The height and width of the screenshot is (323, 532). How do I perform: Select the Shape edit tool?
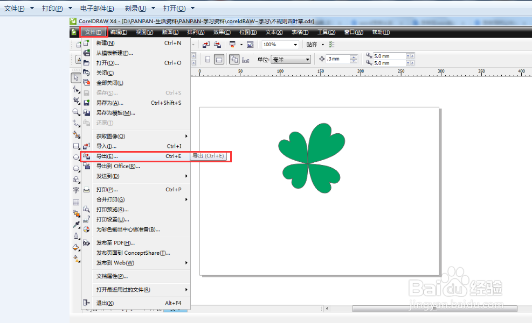76,89
